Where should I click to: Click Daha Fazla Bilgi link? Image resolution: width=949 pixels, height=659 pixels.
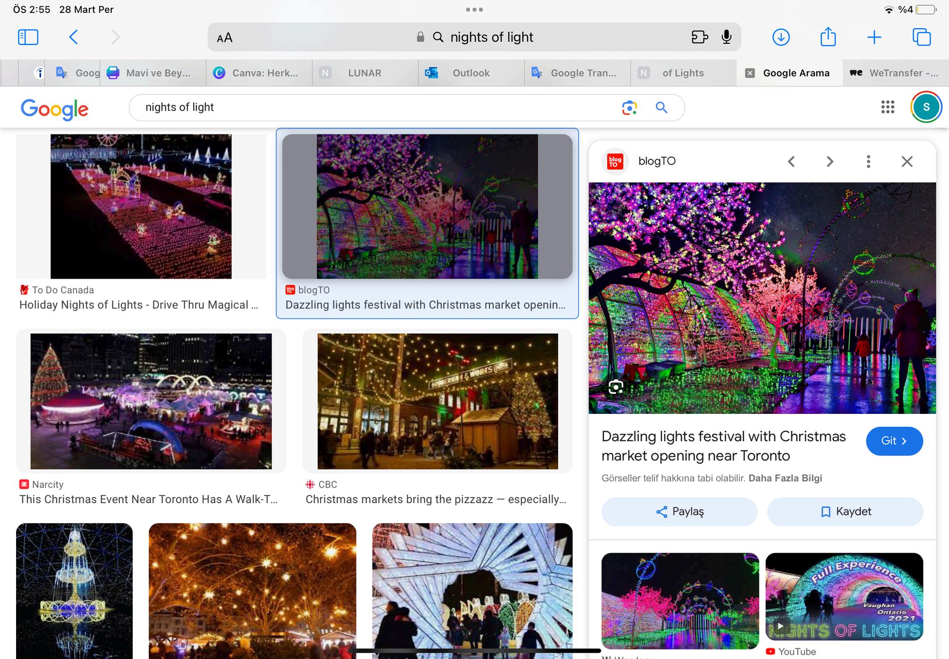click(x=785, y=478)
